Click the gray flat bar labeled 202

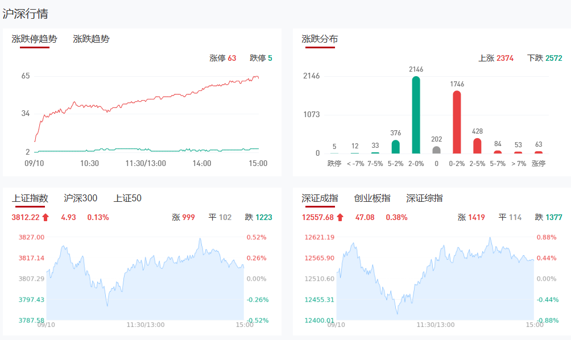[436, 150]
